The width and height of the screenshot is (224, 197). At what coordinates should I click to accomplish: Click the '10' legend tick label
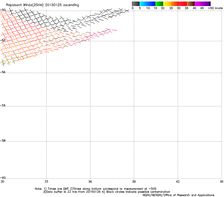pyautogui.click(x=148, y=8)
